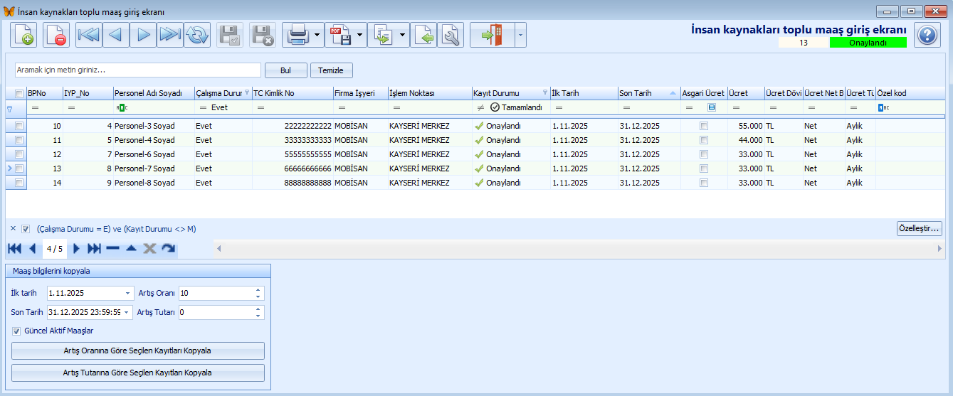The image size is (953, 396).
Task: Click in the search text input field
Action: tap(137, 70)
